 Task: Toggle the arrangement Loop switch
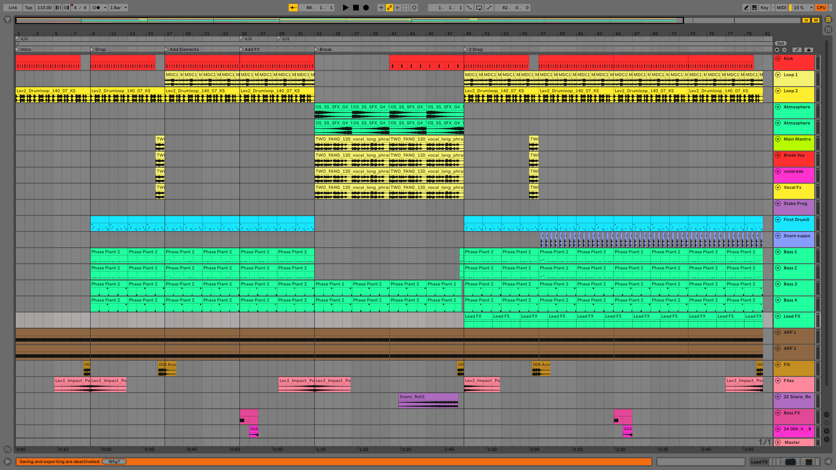click(479, 7)
